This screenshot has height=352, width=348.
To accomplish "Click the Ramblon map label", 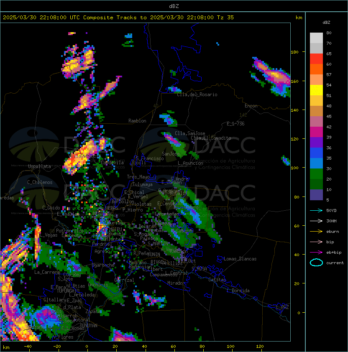I will pyautogui.click(x=137, y=121).
